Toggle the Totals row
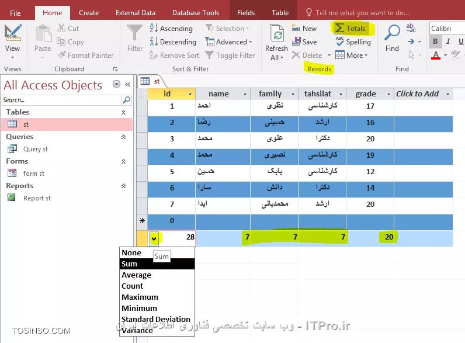465x343 pixels. click(x=351, y=29)
